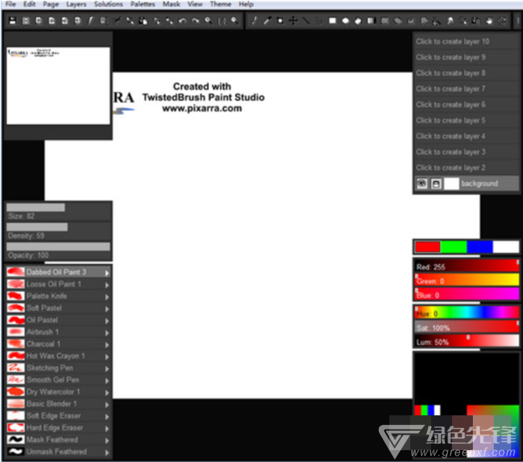The width and height of the screenshot is (523, 462).
Task: Click the Smooth Gel Pen brush preview icon
Action: pos(16,380)
